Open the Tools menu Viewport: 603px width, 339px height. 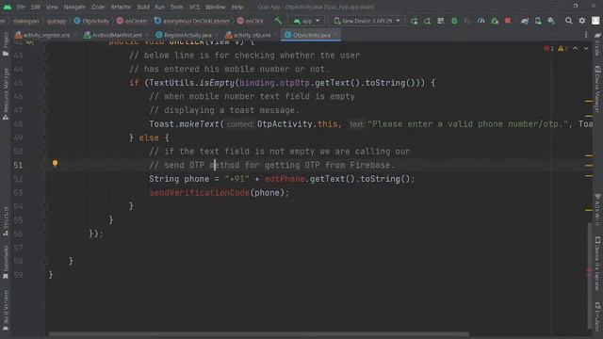point(176,7)
